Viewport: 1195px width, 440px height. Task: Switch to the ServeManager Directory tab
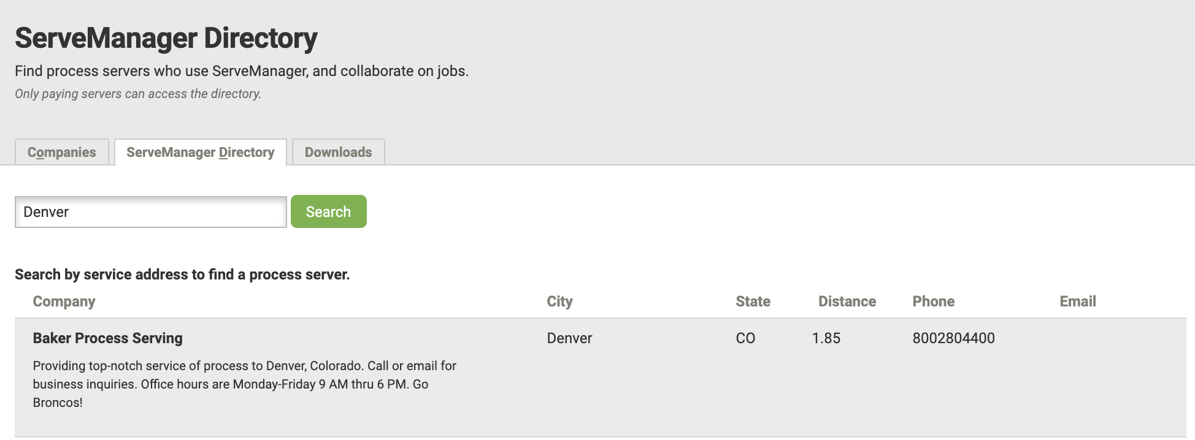point(200,152)
